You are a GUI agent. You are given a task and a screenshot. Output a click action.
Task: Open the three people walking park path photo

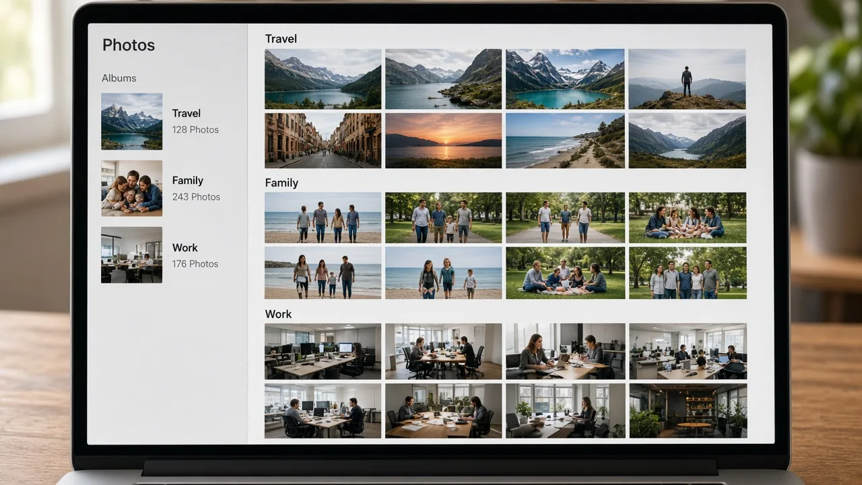tap(565, 218)
